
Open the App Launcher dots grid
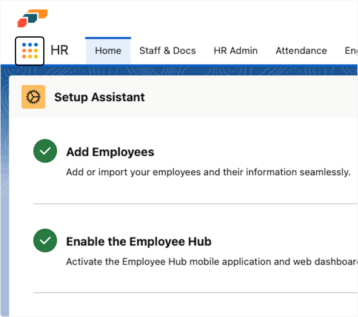[30, 51]
